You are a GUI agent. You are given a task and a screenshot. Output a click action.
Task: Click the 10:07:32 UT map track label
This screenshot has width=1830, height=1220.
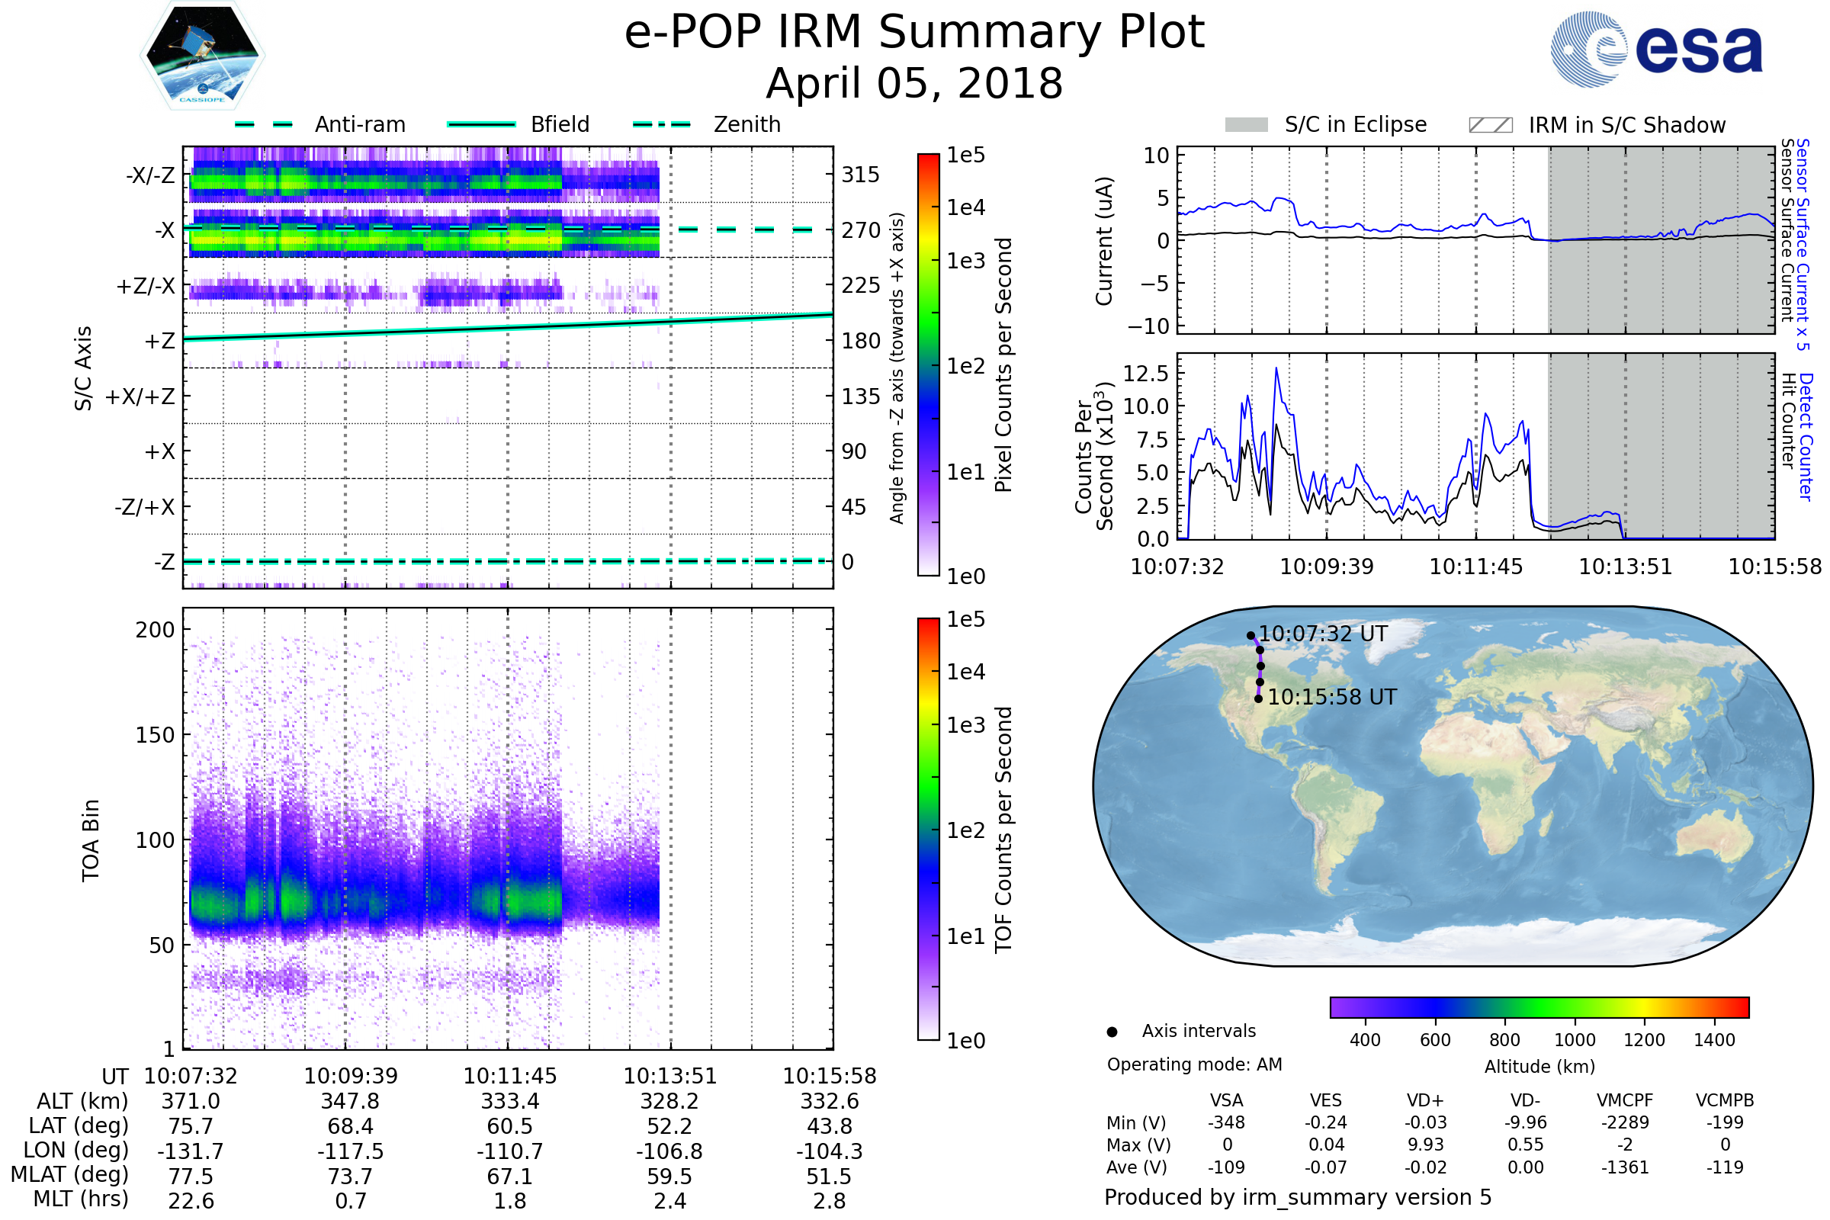(x=1323, y=634)
